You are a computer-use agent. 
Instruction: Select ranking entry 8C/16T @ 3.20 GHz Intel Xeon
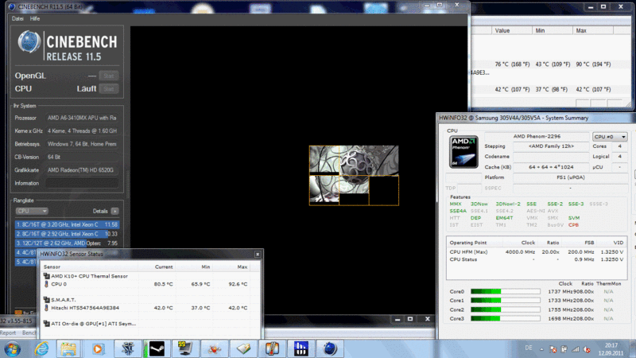point(67,224)
